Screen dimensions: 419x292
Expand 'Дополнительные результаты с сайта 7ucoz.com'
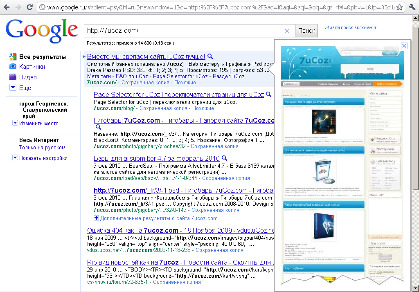[96, 218]
